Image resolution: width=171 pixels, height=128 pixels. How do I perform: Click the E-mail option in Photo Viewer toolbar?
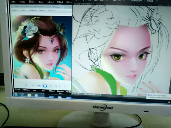click(33, 10)
